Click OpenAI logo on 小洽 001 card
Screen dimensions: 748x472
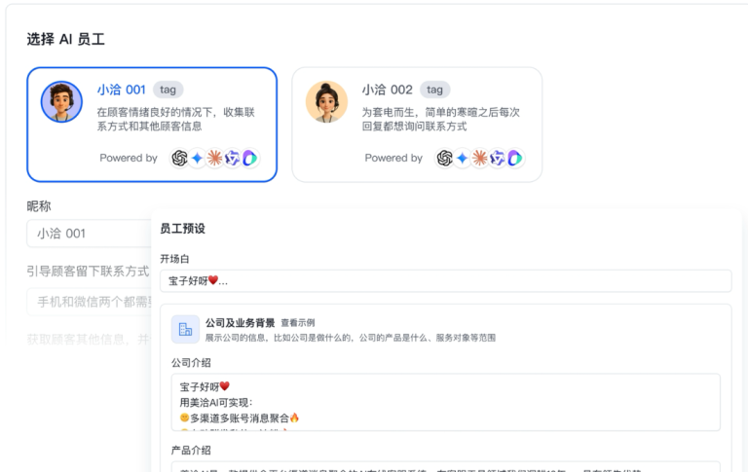[179, 158]
